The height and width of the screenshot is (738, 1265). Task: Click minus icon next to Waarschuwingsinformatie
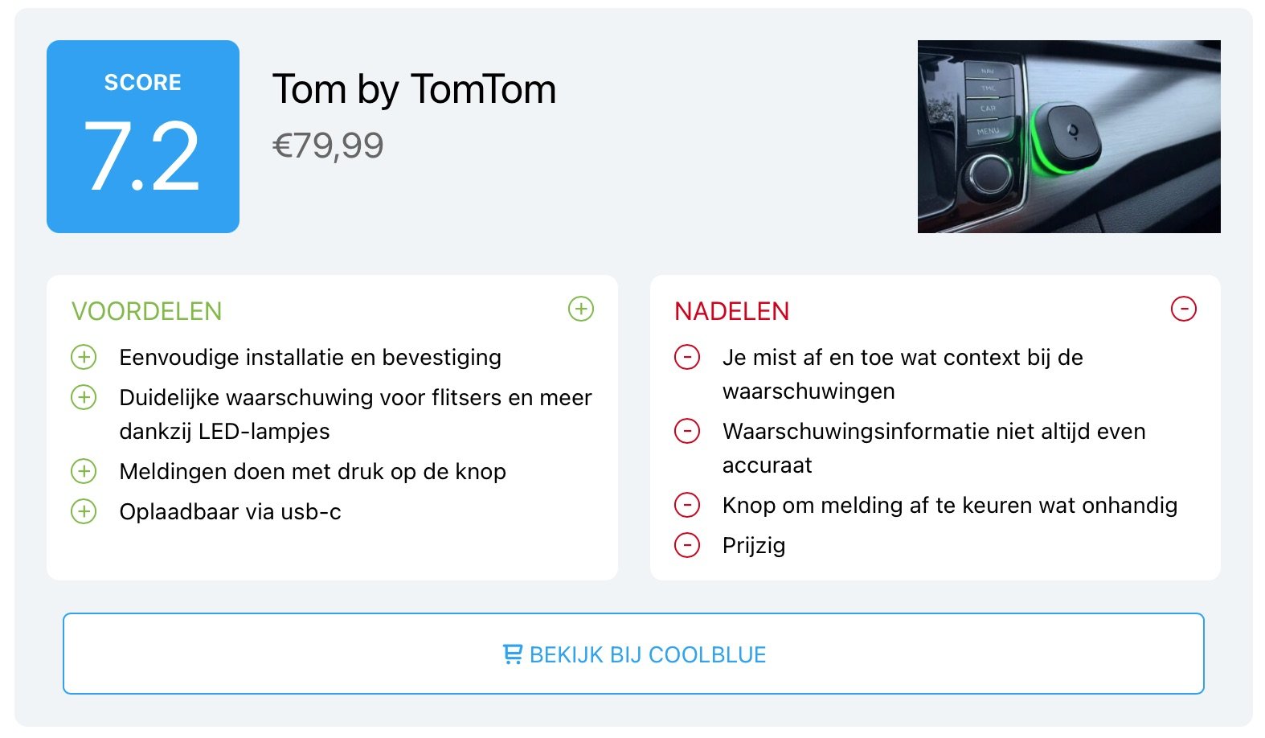coord(687,431)
